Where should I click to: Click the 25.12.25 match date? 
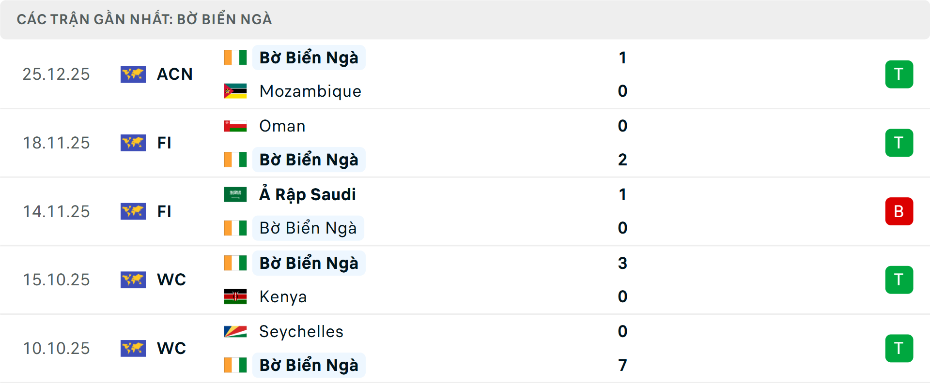pos(56,74)
